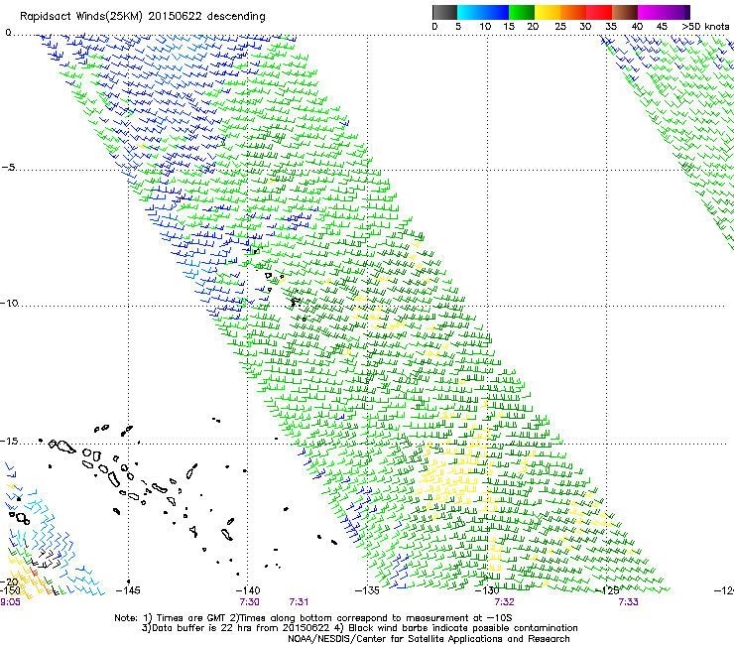Click the '-135' longitude axis label
734x645 pixels.
pyautogui.click(x=367, y=590)
